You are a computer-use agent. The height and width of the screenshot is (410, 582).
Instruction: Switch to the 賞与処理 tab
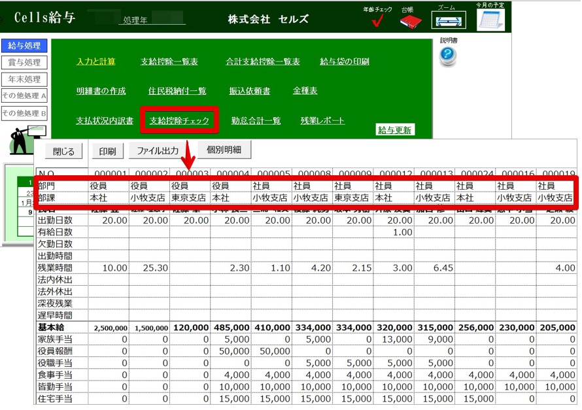pyautogui.click(x=24, y=63)
